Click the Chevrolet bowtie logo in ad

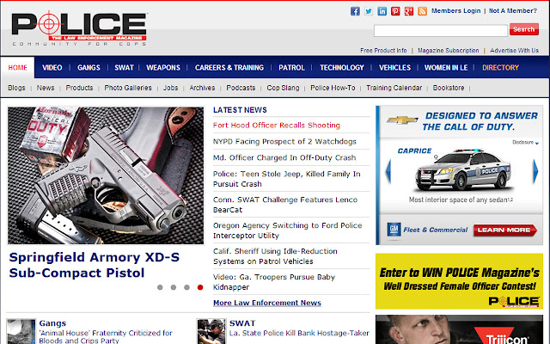(402, 120)
